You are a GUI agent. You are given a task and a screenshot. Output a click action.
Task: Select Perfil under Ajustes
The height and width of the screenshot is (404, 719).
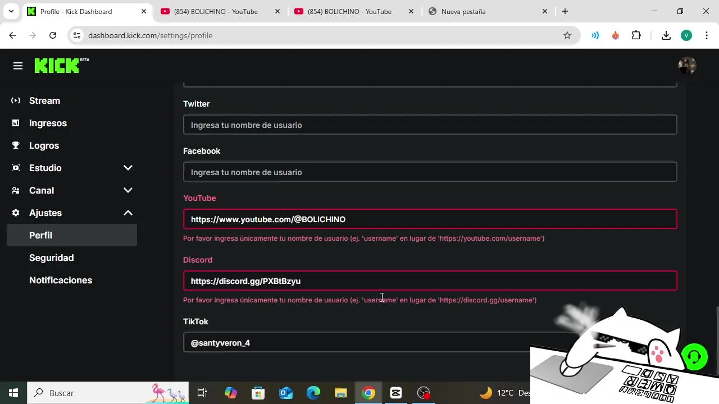click(x=72, y=235)
